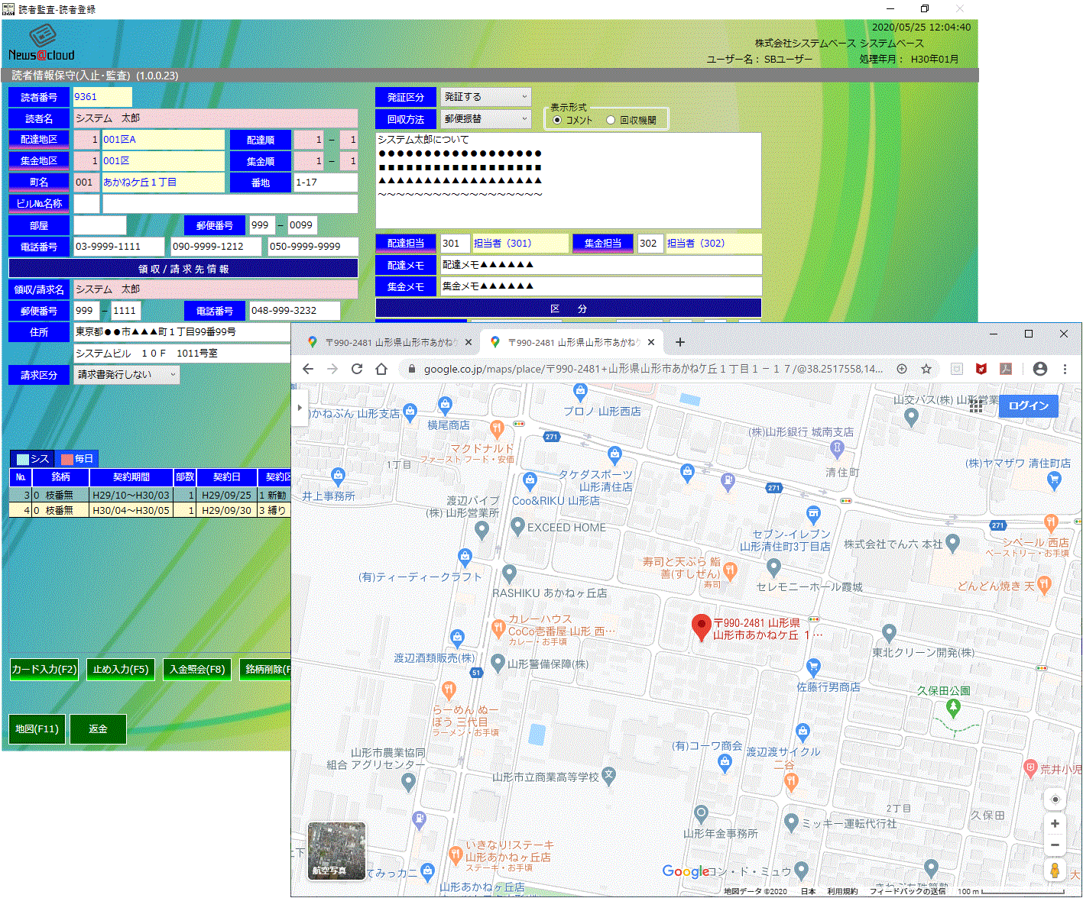Open a new Chrome tab with plus

680,342
